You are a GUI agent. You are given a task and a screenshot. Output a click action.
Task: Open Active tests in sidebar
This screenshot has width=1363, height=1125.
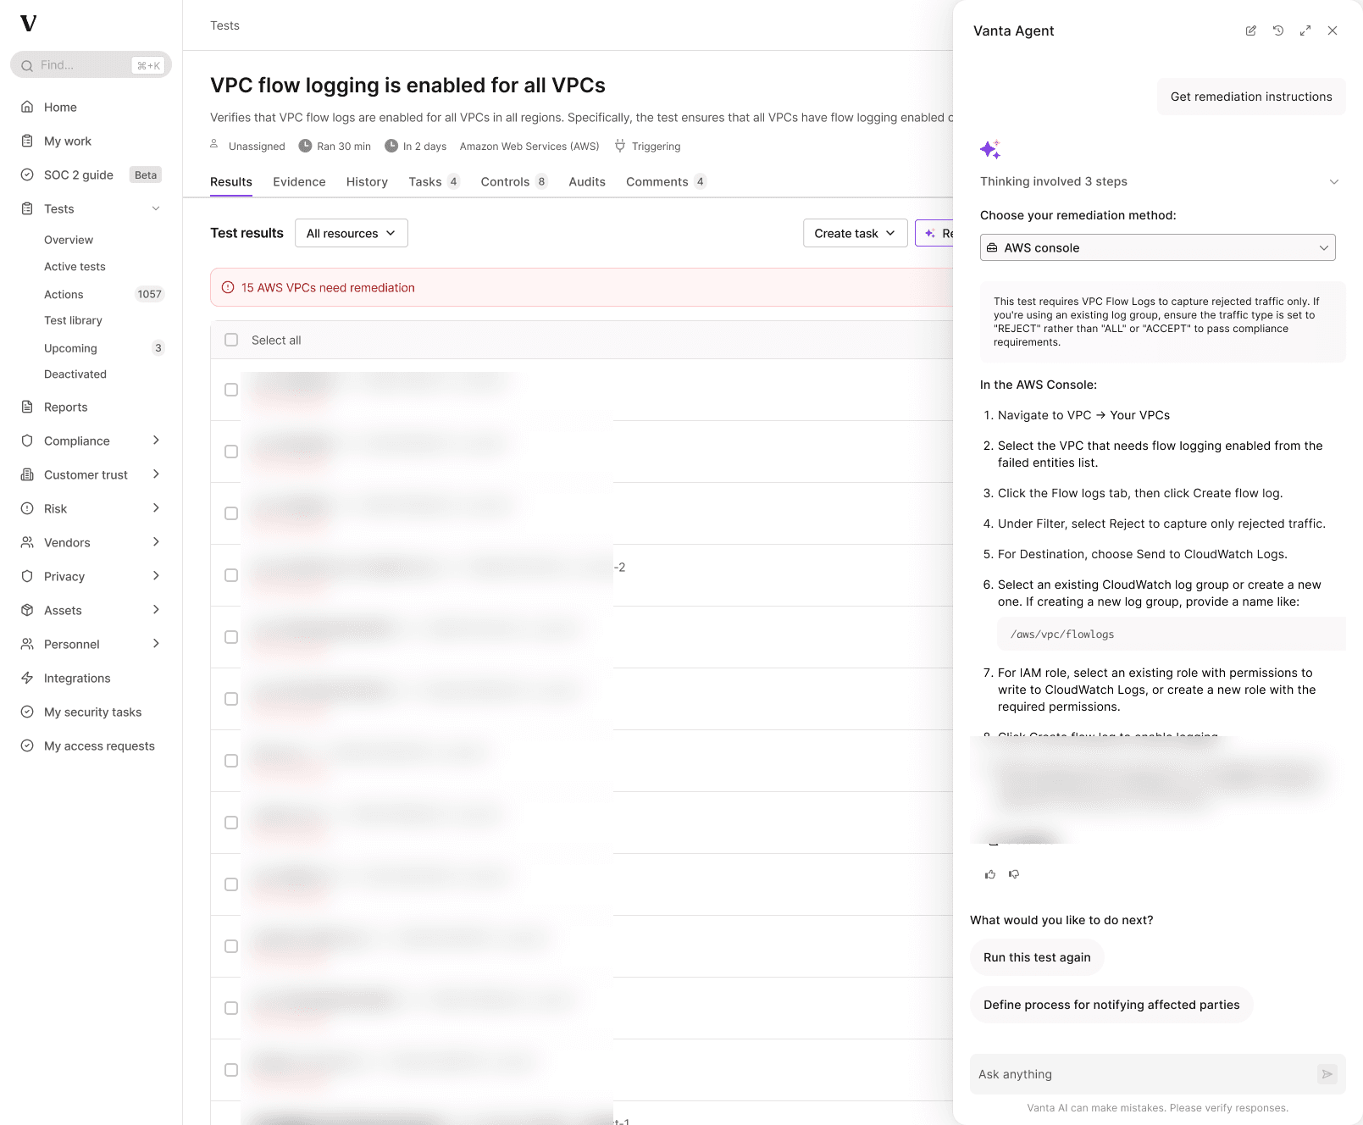tap(75, 266)
